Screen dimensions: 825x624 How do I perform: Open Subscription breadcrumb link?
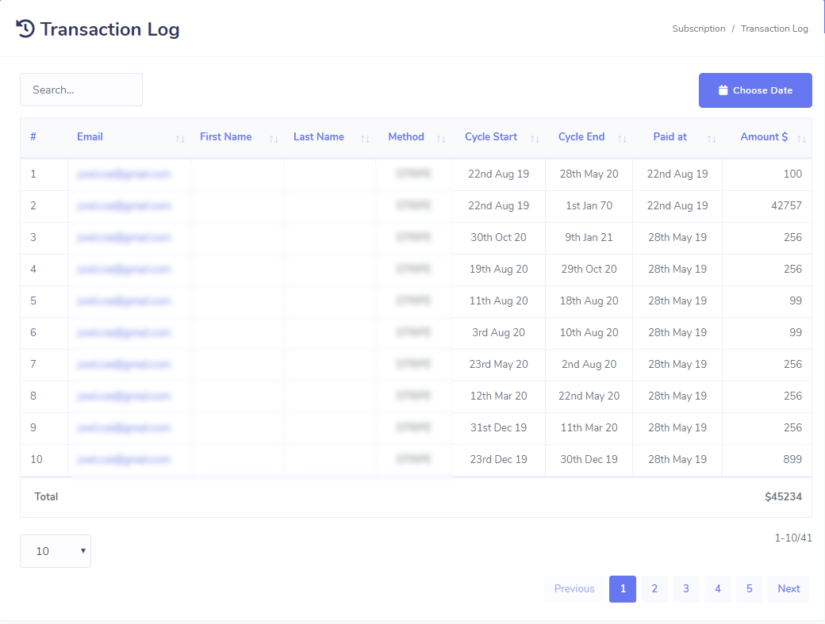click(x=698, y=29)
